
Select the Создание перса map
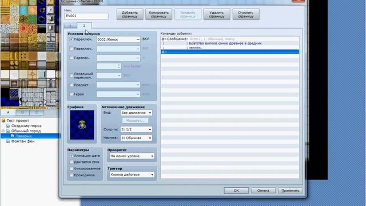click(26, 126)
